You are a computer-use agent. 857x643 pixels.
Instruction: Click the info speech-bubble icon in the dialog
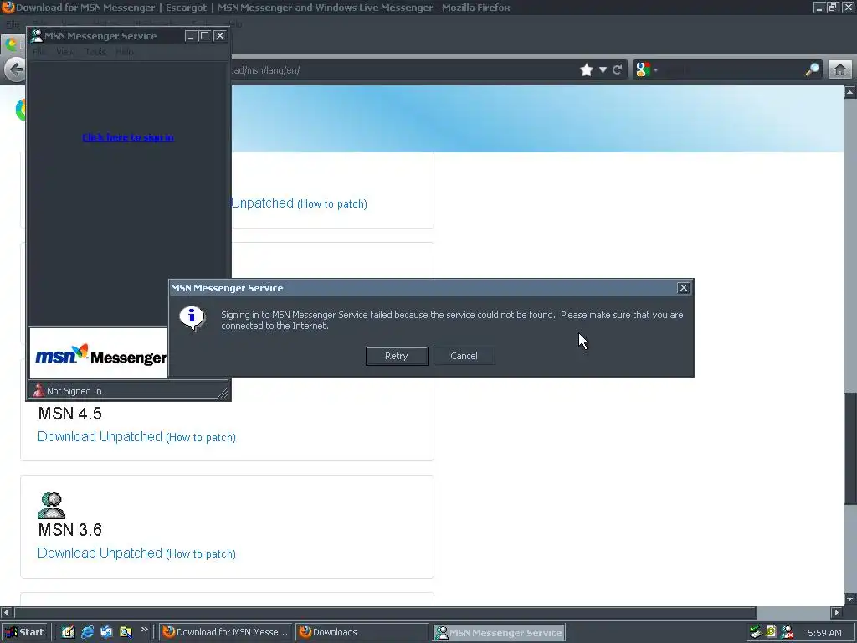tap(192, 318)
